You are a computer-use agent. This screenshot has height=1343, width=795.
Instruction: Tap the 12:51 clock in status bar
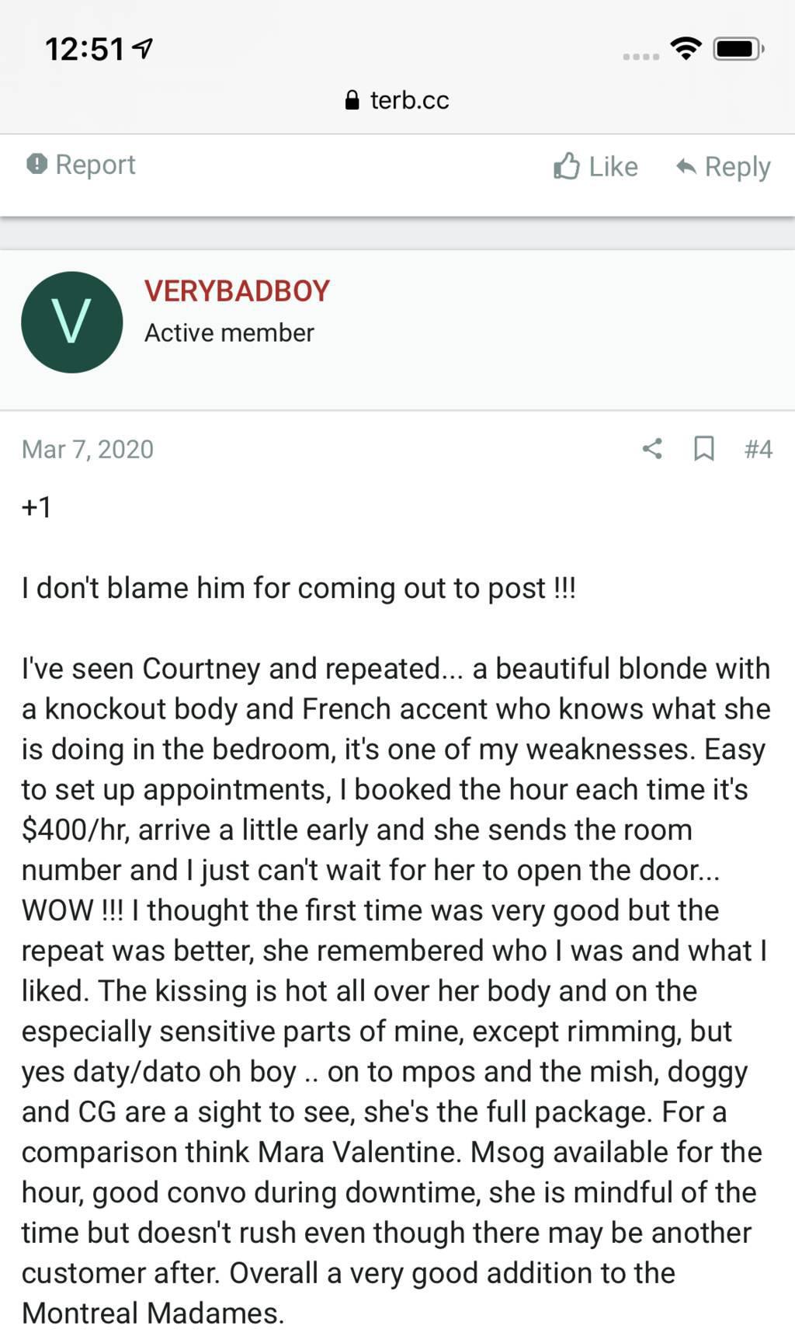coord(84,50)
